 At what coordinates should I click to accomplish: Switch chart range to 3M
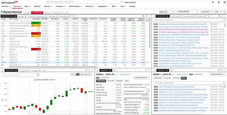pos(81,74)
